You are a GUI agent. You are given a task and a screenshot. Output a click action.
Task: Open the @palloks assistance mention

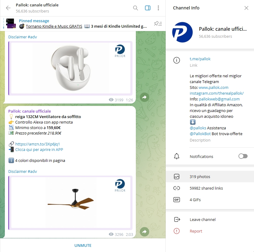click(198, 128)
